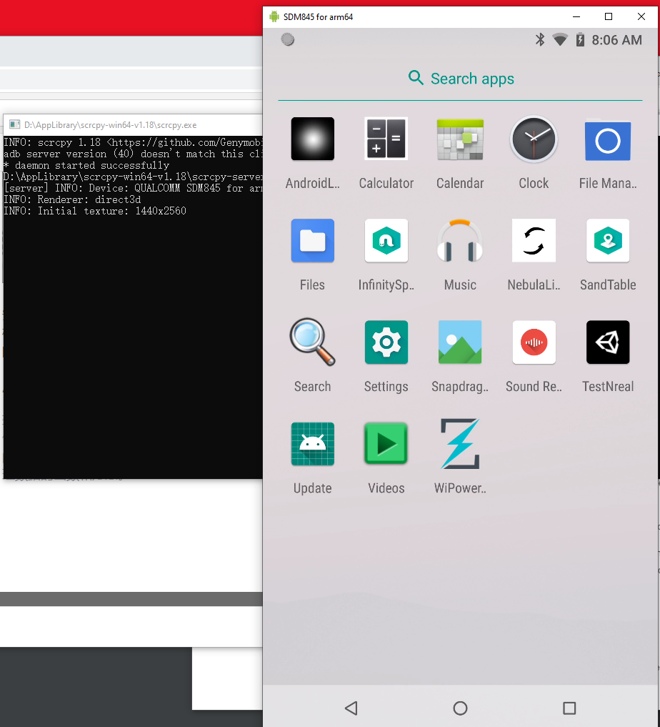Tap the gray circle notification icon
The image size is (660, 727).
(x=288, y=39)
